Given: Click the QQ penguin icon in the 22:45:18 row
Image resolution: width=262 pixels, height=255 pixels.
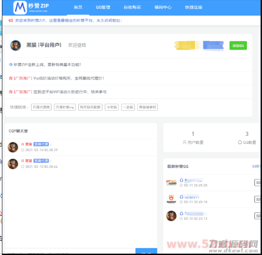Looking at the screenshot, I should point(181,197).
